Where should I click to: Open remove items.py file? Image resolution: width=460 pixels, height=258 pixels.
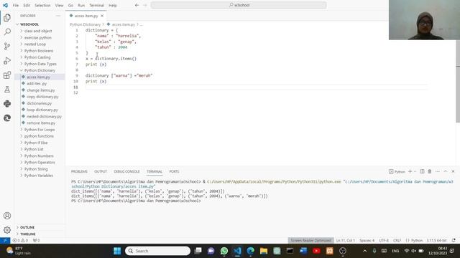(x=41, y=123)
